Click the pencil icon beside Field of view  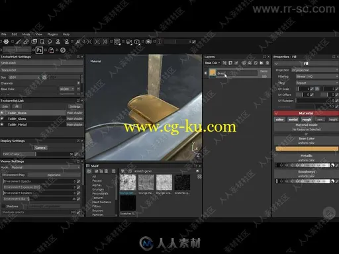click(76, 154)
